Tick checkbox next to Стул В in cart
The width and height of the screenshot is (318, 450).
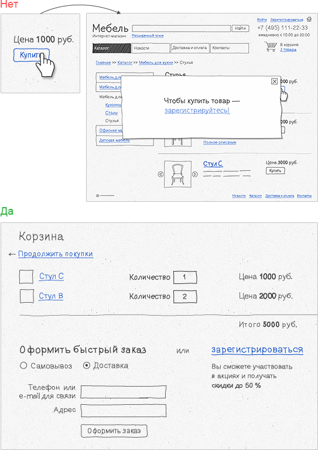pos(26,296)
